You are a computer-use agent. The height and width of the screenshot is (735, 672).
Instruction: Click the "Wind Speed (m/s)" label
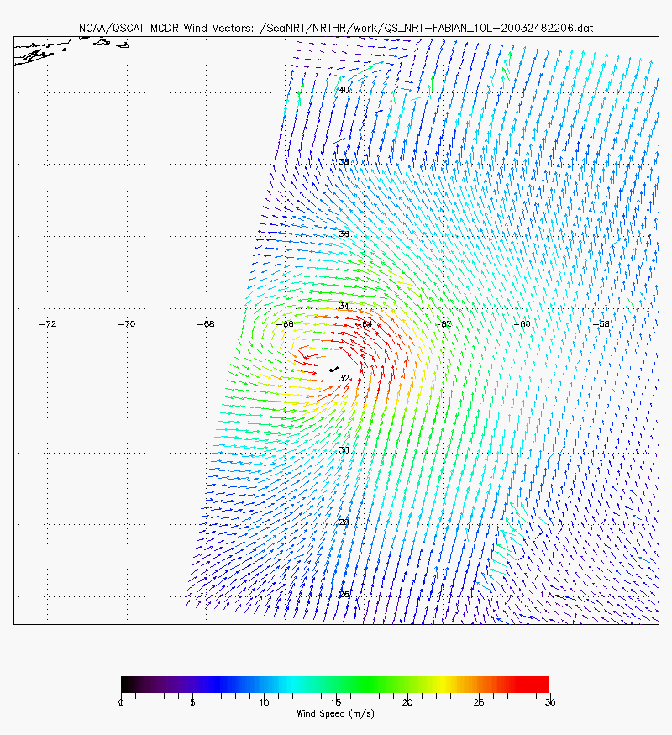tap(335, 713)
